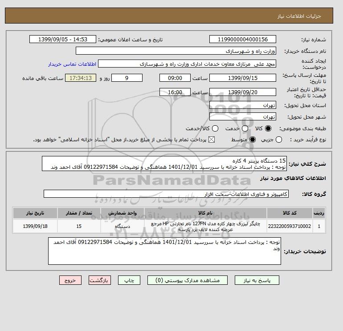The width and height of the screenshot is (343, 331).
Task: Click the جزئیات اطلاعات نیاز page title
Action: [x=299, y=16]
